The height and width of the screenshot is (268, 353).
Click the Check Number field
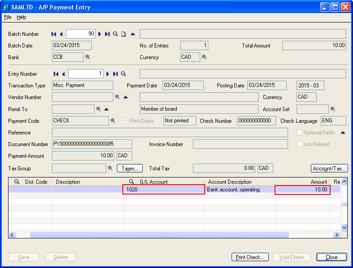[x=256, y=121]
